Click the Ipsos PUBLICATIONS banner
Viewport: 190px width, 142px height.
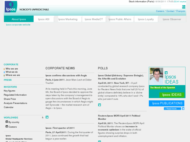tap(166, 103)
